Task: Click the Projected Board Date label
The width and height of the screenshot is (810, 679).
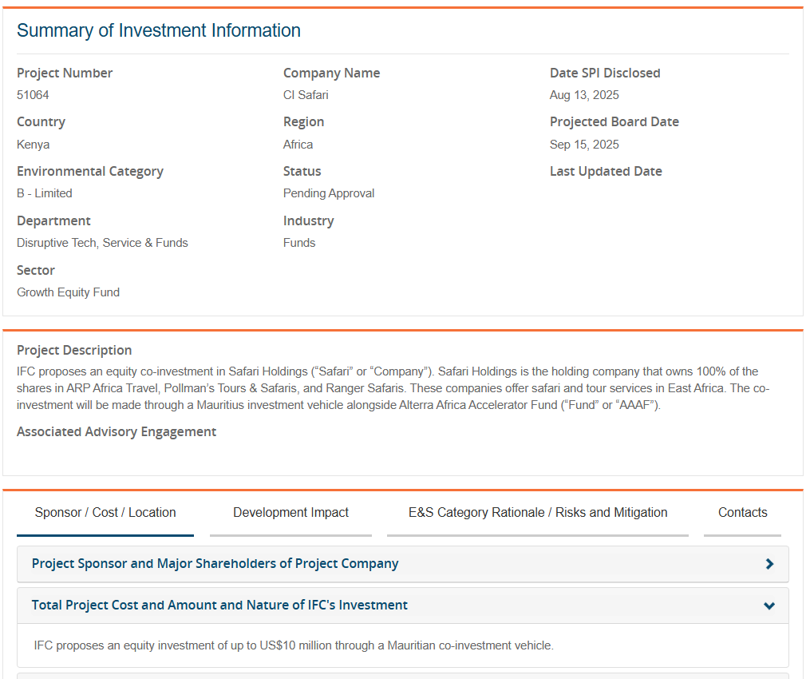Action: coord(614,121)
